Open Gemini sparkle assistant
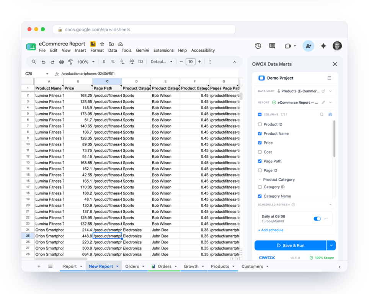Viewport: 369px width, 294px height. coord(323,46)
